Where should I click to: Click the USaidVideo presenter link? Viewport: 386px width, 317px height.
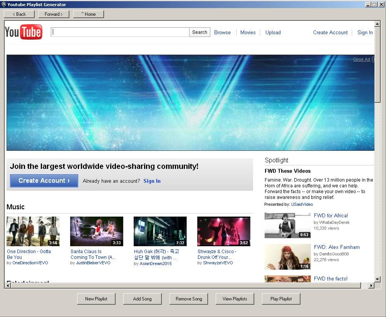[302, 204]
